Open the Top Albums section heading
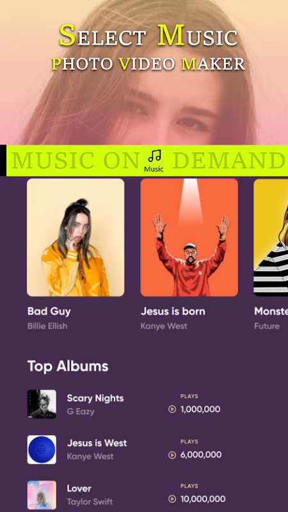Viewport: 288px width, 512px height. point(68,366)
